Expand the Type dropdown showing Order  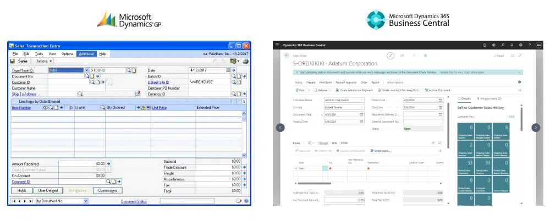pos(87,70)
